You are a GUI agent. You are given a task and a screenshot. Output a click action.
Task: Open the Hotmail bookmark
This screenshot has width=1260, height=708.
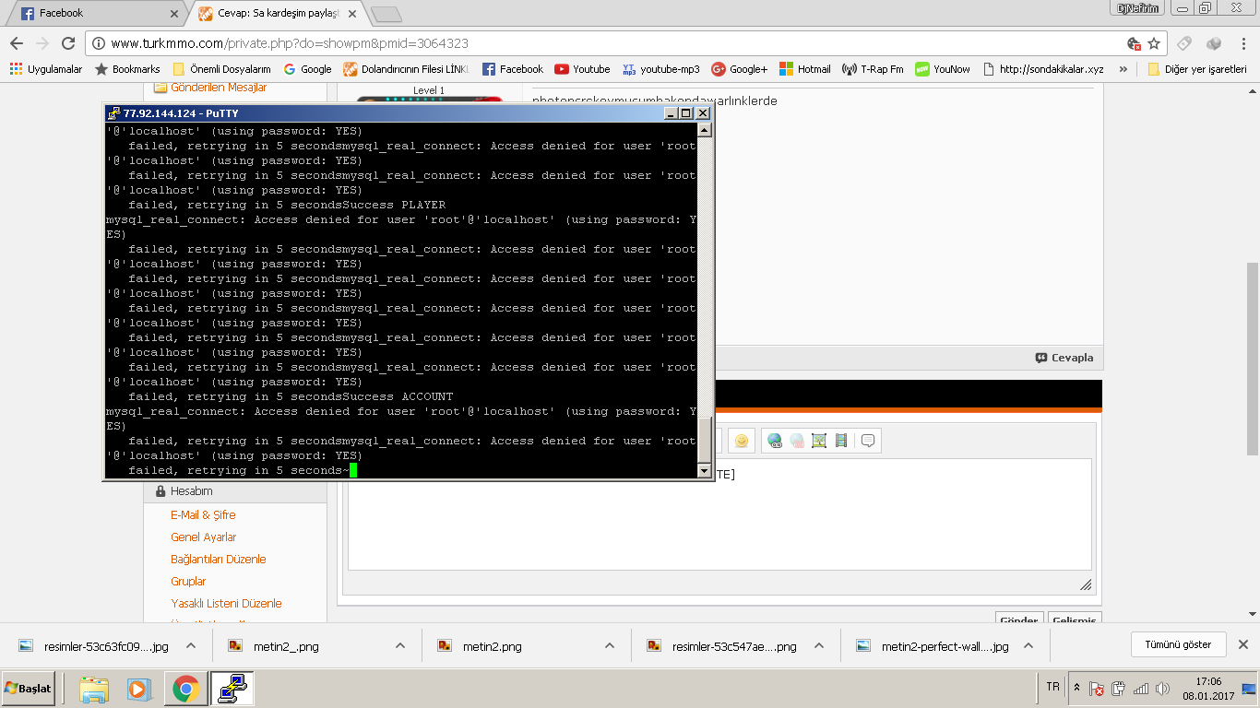pyautogui.click(x=804, y=69)
